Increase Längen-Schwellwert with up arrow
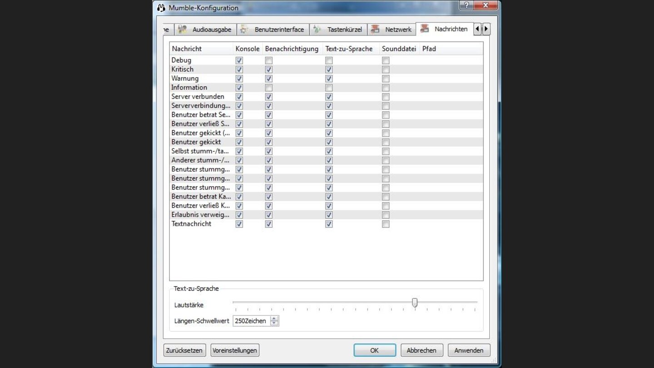654x368 pixels. click(274, 318)
